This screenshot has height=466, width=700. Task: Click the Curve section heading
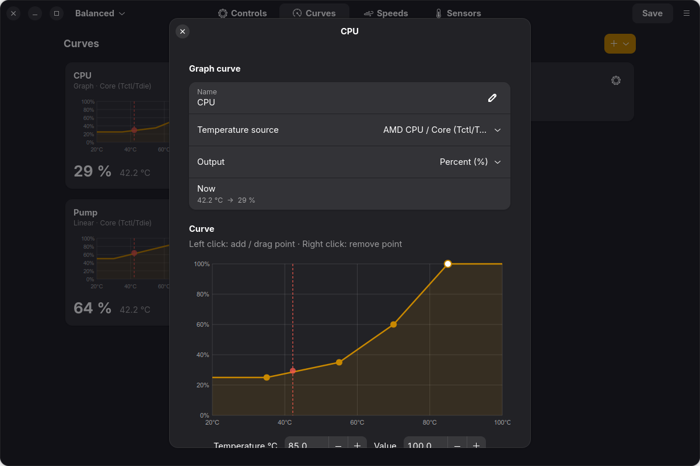point(202,229)
